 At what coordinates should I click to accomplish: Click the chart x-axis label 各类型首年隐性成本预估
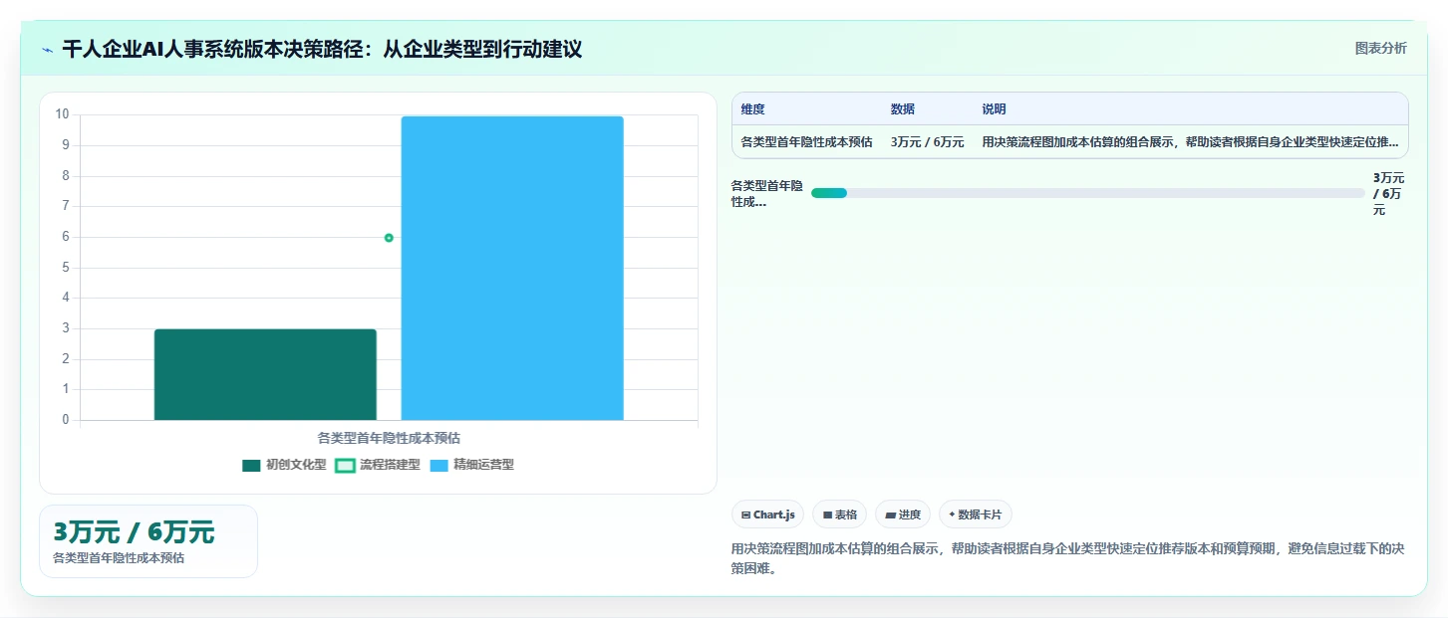pos(389,438)
